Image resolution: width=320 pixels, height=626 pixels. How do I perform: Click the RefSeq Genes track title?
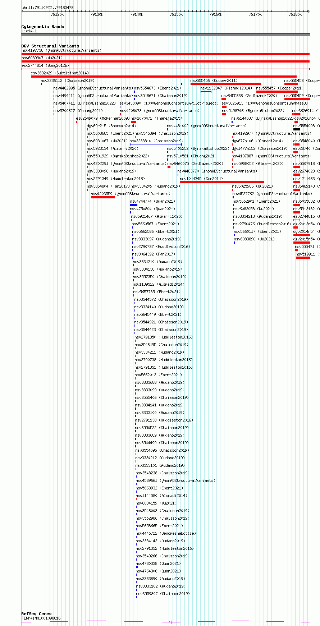pos(36,614)
